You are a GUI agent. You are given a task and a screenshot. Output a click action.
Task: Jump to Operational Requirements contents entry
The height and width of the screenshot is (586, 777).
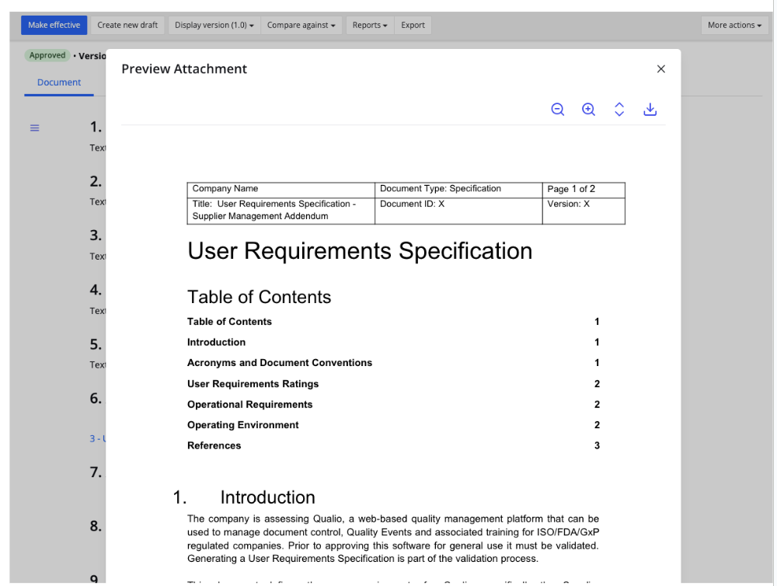click(249, 404)
